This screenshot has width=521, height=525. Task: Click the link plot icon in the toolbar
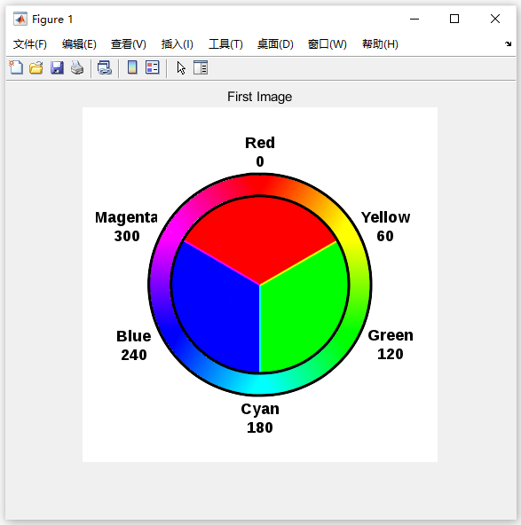click(x=105, y=67)
